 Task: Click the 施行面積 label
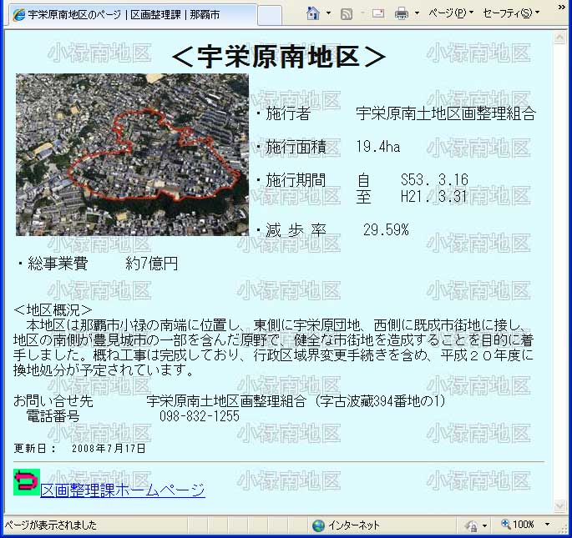[296, 147]
